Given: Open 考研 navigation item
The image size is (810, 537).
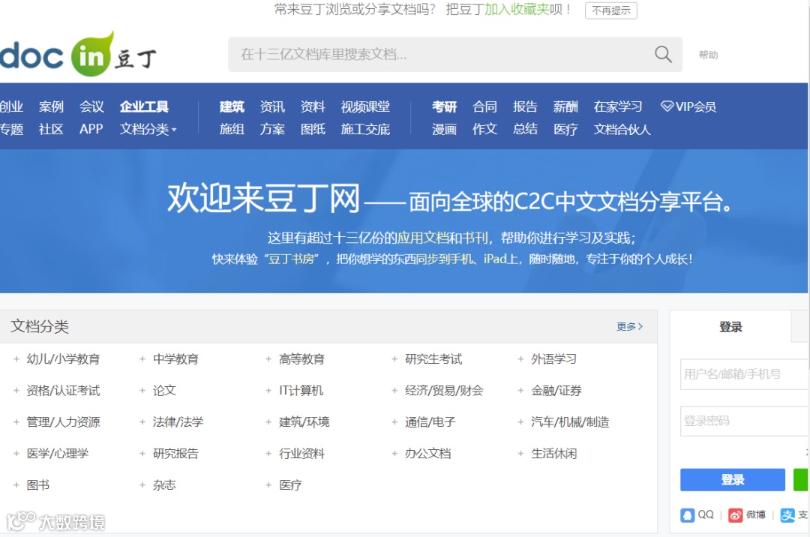Looking at the screenshot, I should [x=444, y=107].
